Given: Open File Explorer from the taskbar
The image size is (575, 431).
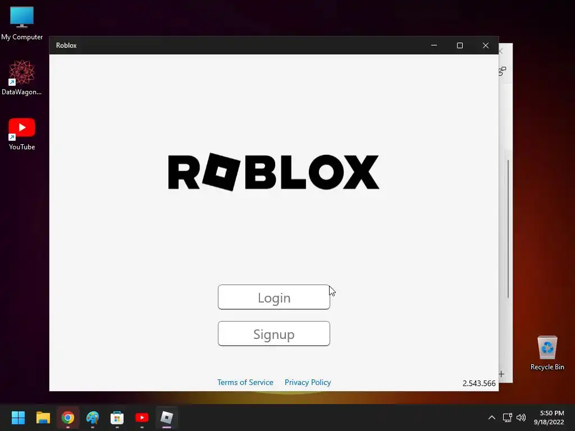Looking at the screenshot, I should pyautogui.click(x=43, y=418).
